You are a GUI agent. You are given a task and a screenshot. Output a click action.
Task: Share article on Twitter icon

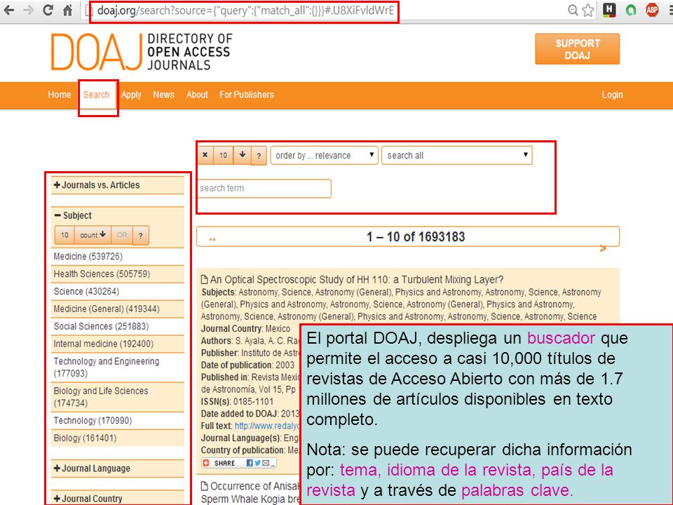[x=257, y=462]
